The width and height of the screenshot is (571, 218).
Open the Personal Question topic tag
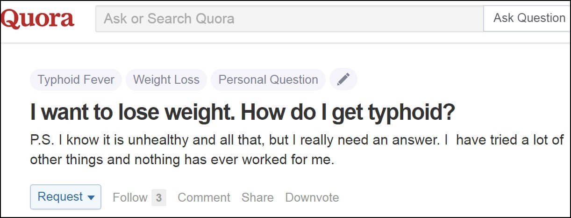point(268,80)
